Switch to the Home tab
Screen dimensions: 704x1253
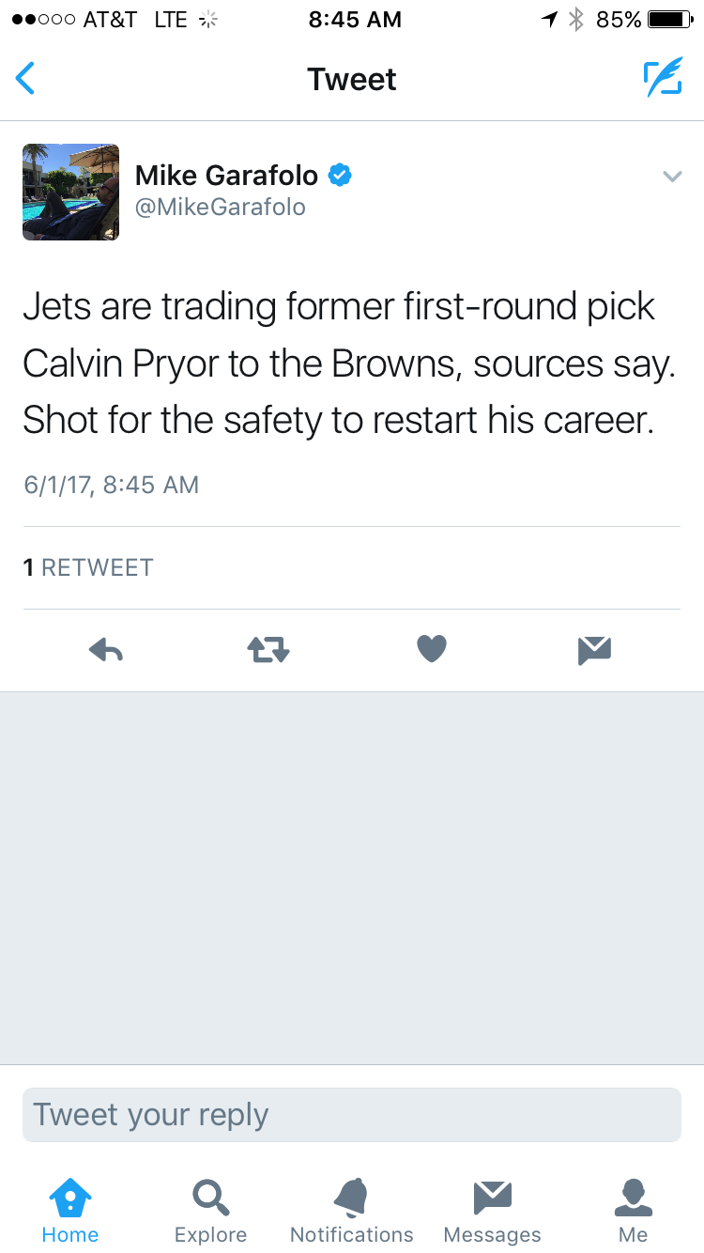[x=70, y=1211]
